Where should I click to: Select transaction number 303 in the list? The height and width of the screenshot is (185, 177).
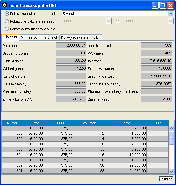[x=85, y=160]
